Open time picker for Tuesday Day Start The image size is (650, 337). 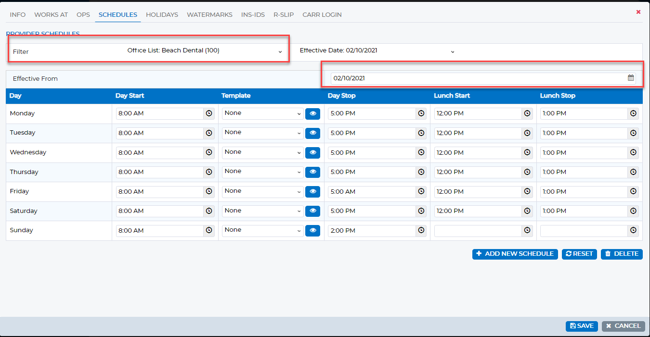click(x=209, y=133)
